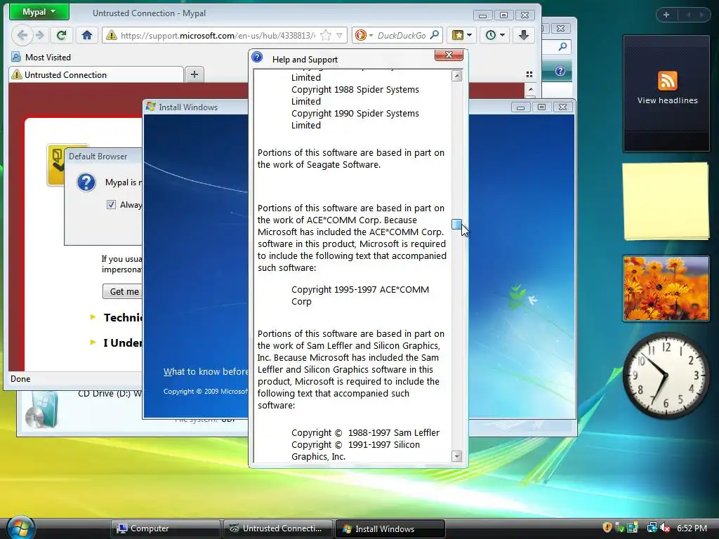719x539 pixels.
Task: Close the Help and Support window
Action: pyautogui.click(x=449, y=55)
